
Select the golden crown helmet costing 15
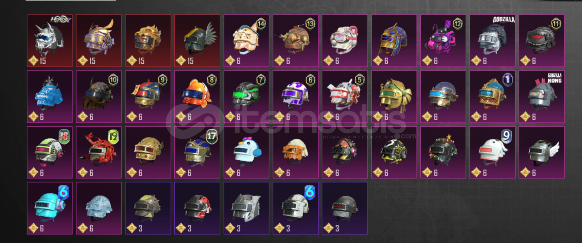coord(148,41)
